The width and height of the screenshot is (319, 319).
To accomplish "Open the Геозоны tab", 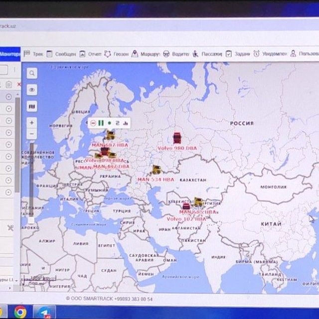I will pyautogui.click(x=117, y=54).
